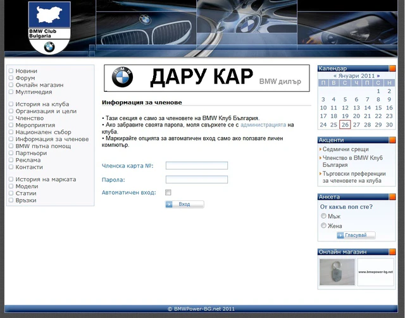Open Онлайн магазин menu item
Screen dimensions: 405x318
click(x=39, y=85)
